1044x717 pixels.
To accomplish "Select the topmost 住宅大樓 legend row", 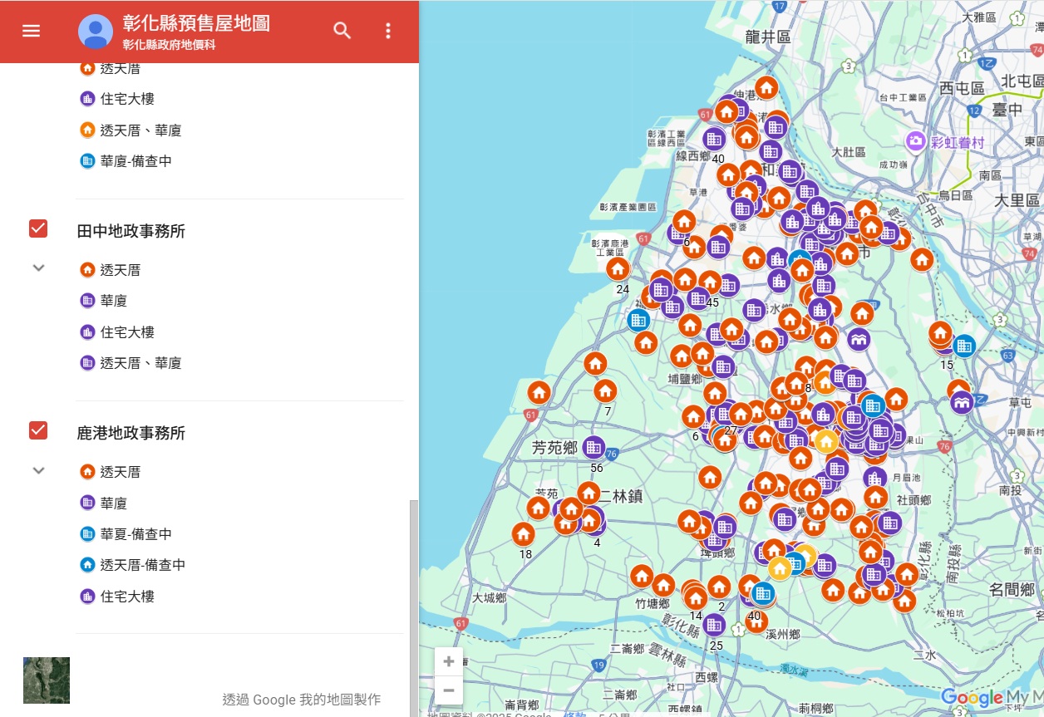I will click(x=118, y=99).
